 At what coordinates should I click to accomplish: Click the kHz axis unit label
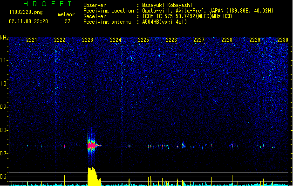pos(4,38)
